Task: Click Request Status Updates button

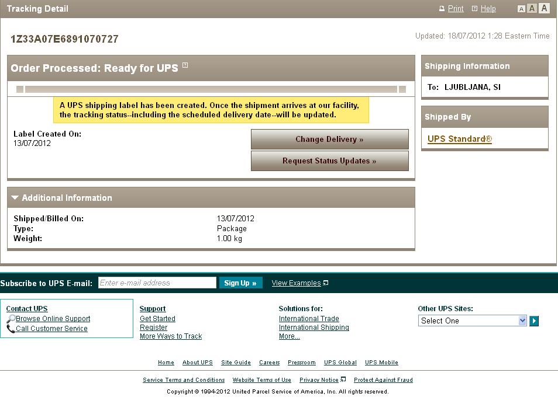Action: (x=329, y=161)
